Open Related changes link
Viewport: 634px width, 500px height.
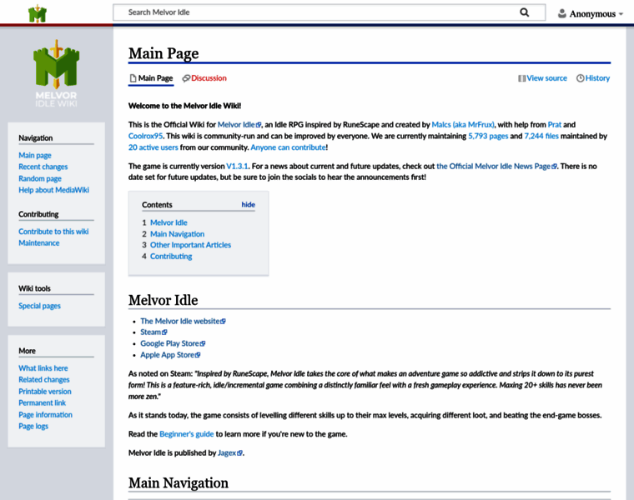point(44,380)
